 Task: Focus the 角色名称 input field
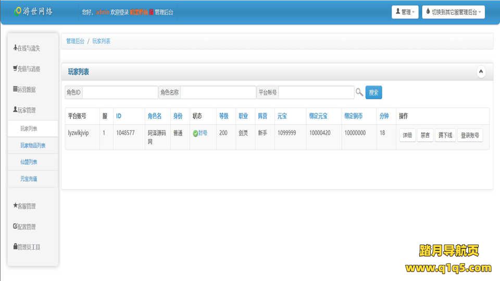[x=218, y=93]
